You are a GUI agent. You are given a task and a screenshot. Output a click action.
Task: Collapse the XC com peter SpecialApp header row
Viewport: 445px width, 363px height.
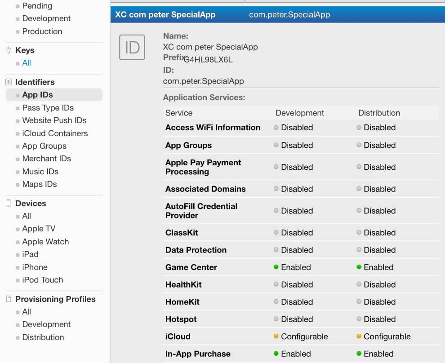[x=277, y=14]
